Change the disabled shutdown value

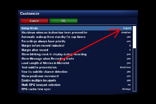pyautogui.click(x=126, y=33)
